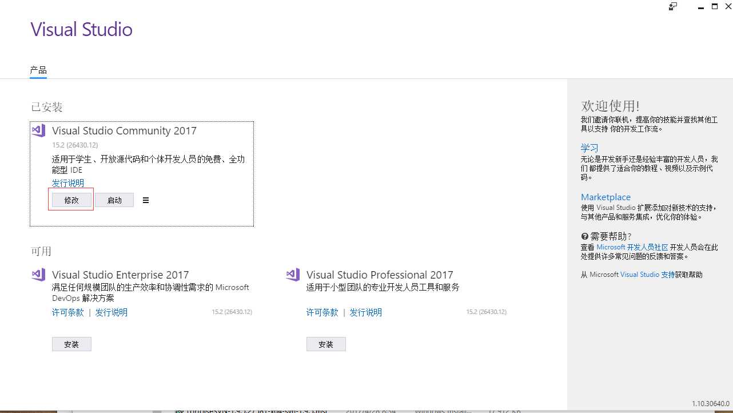The width and height of the screenshot is (733, 413).
Task: Open 许可条款 link for Professional 2017
Action: click(x=322, y=312)
